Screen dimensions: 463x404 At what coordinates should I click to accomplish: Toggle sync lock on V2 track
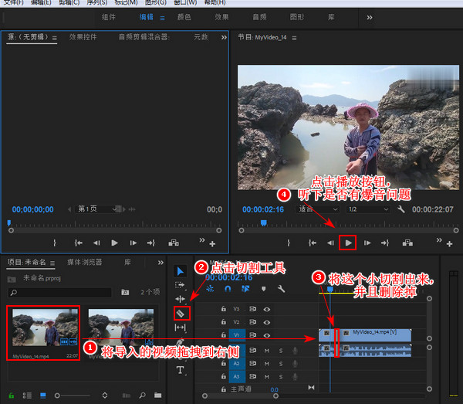253,322
